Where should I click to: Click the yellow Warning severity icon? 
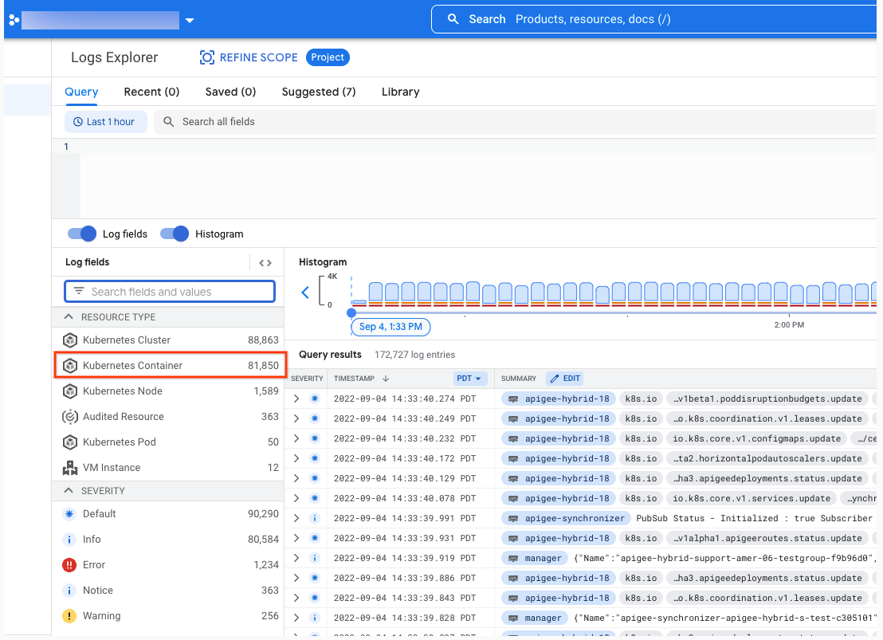tap(69, 616)
